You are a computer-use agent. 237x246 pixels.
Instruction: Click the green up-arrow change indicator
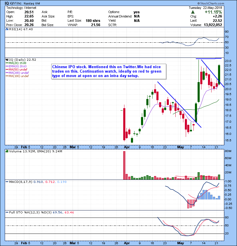(x=193, y=12)
